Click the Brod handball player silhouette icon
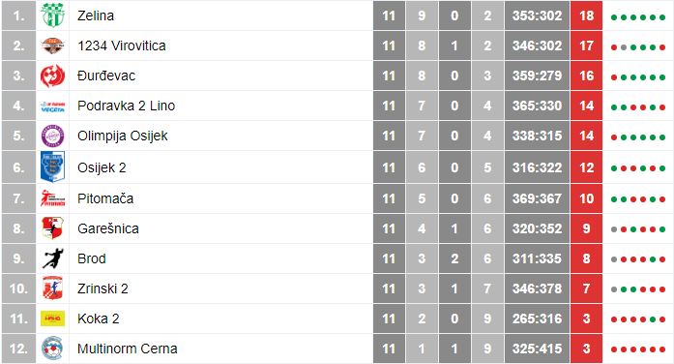Image resolution: width=674 pixels, height=364 pixels. coord(53,258)
